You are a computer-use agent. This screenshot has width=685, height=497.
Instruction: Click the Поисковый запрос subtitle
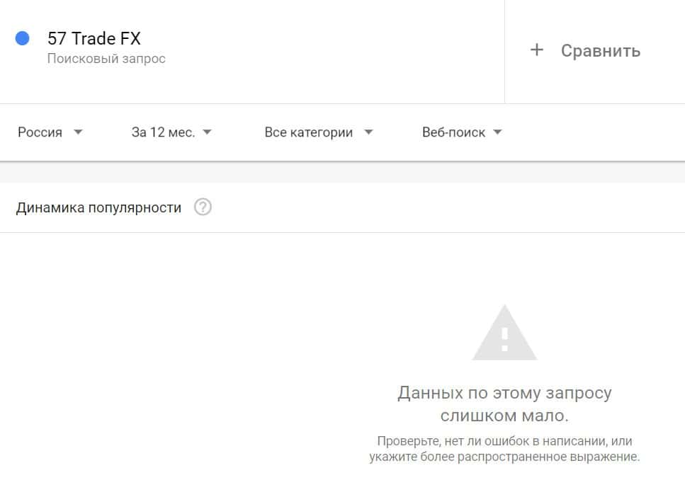[x=106, y=59]
